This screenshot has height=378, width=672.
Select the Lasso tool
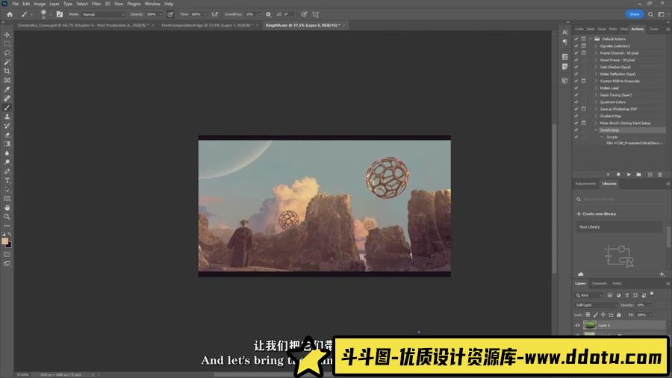pyautogui.click(x=7, y=53)
